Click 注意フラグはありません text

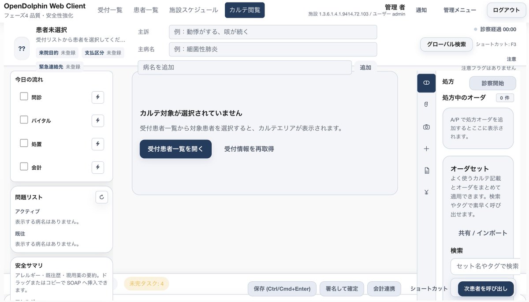point(488,68)
